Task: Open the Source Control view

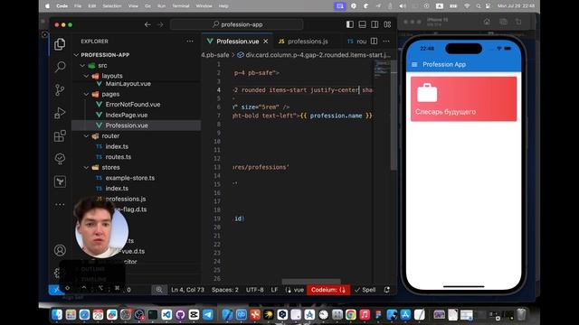Action: 60,90
